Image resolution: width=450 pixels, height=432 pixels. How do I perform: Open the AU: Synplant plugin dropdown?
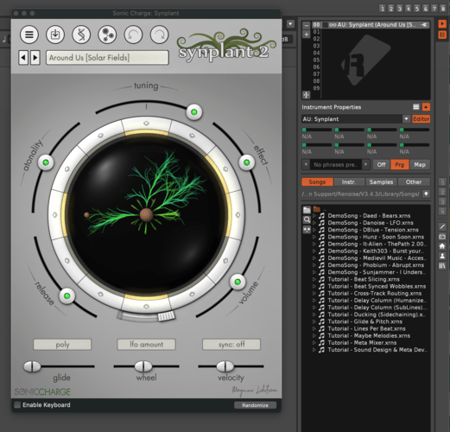[406, 119]
